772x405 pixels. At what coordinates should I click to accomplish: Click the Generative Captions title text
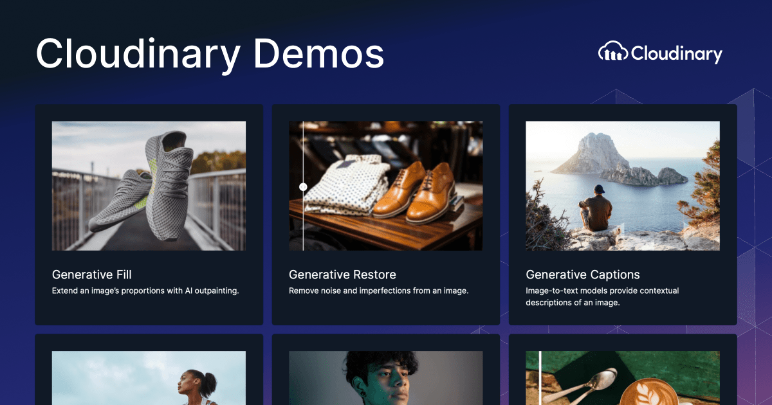pyautogui.click(x=583, y=274)
